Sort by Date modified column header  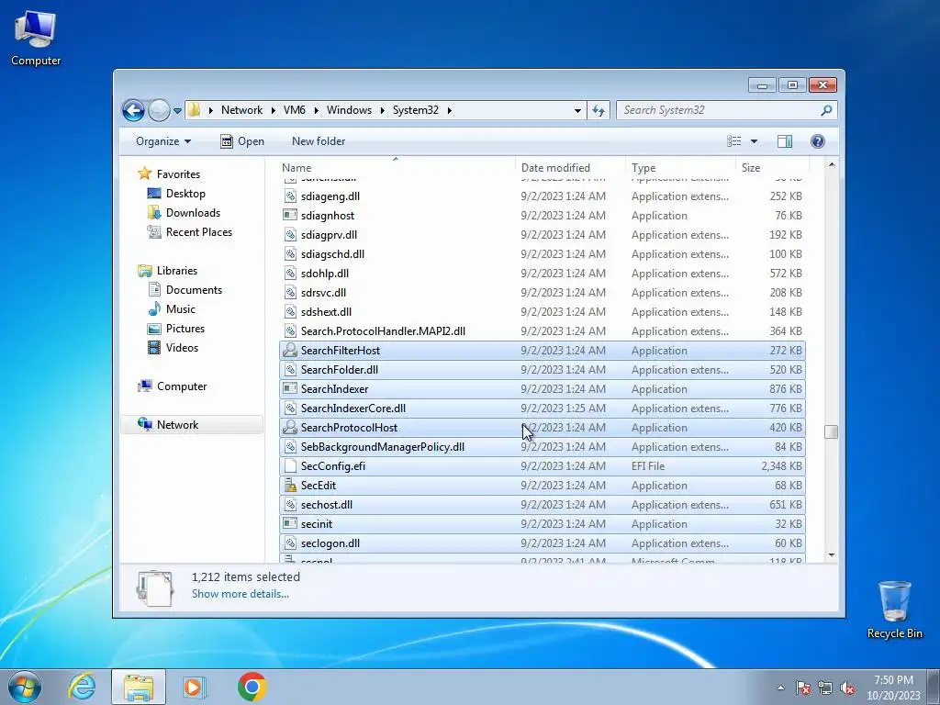(x=569, y=168)
